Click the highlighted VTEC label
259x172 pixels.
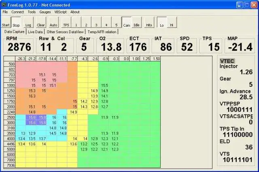point(227,61)
